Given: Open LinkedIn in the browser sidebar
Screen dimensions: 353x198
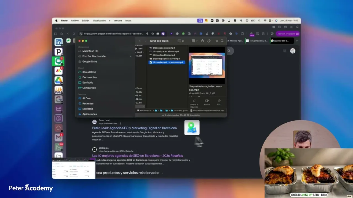Looking at the screenshot, I should click(x=58, y=42).
